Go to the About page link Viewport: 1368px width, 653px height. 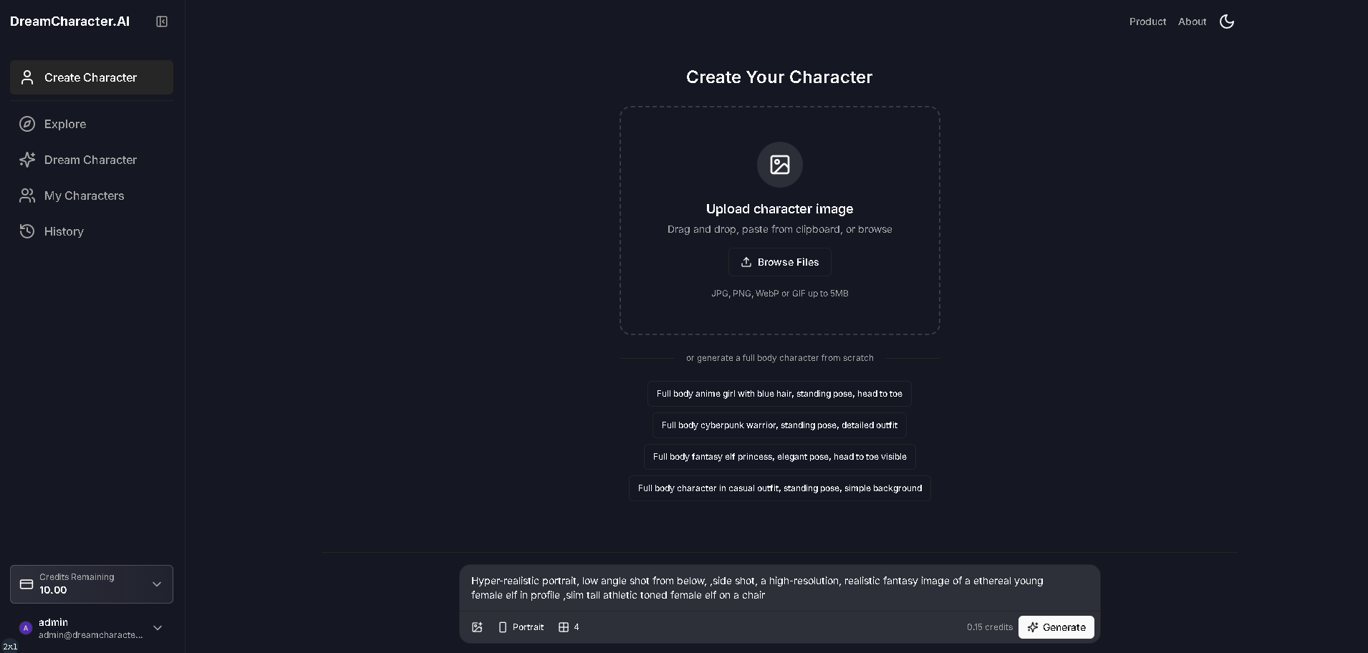point(1192,21)
